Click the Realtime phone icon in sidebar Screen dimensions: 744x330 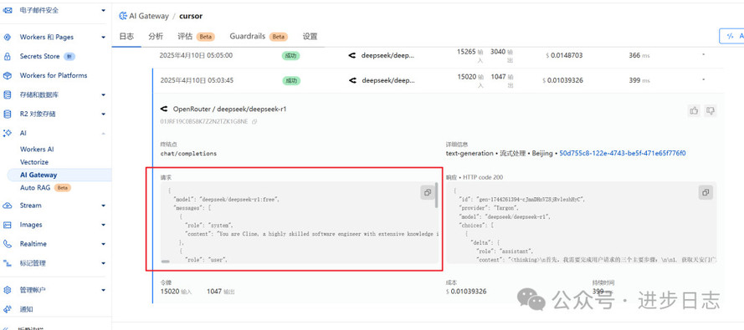[8, 244]
